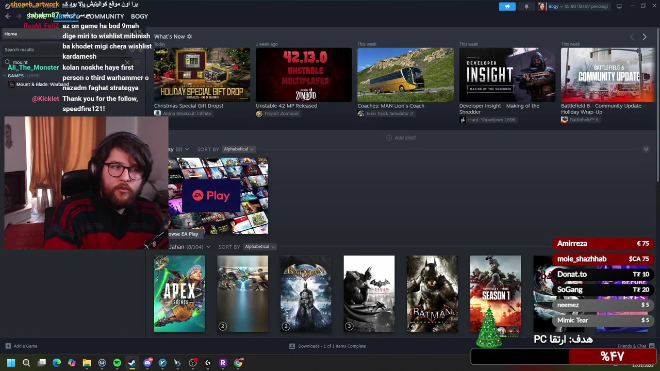Click the Steam icon in taskbar
Screen dimensions: 660x371
(132, 363)
